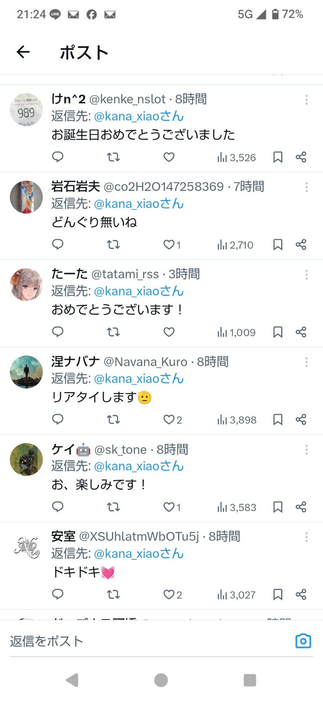
Task: Tap the Android home navigation button
Action: [x=161, y=680]
